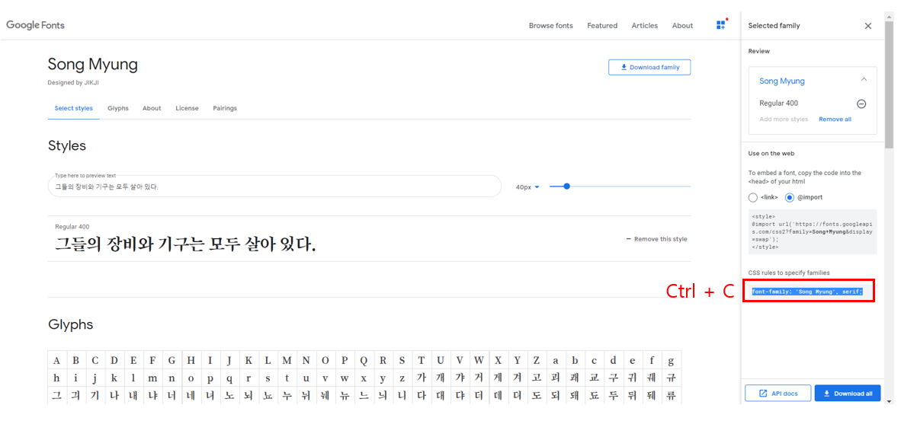Open the selected families grid icon
The width and height of the screenshot is (901, 421).
pyautogui.click(x=720, y=25)
